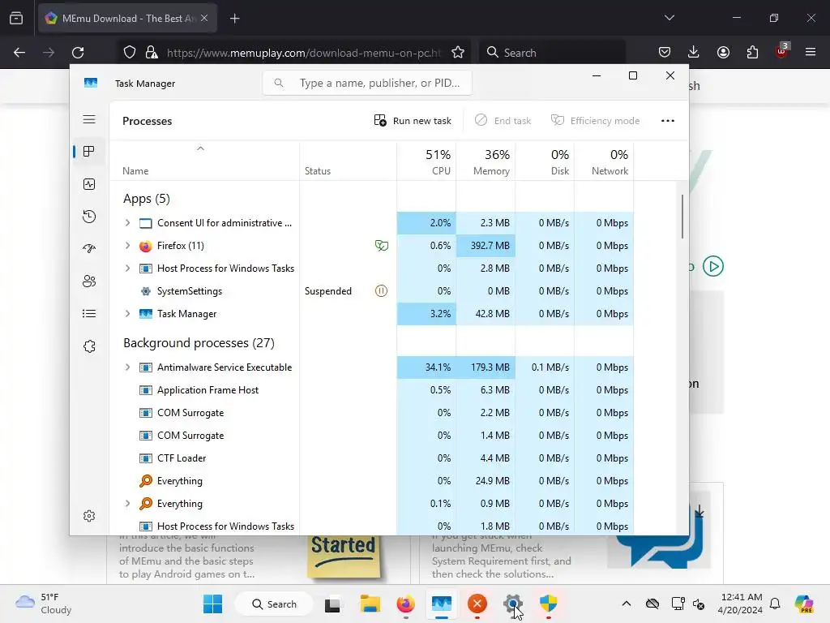
Task: Click the Apps (5) group header
Action: (147, 199)
